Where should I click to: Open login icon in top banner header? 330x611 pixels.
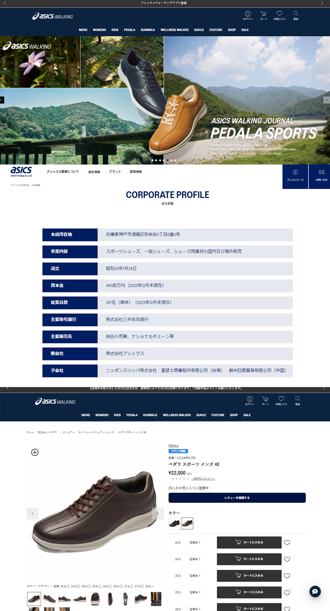click(248, 15)
